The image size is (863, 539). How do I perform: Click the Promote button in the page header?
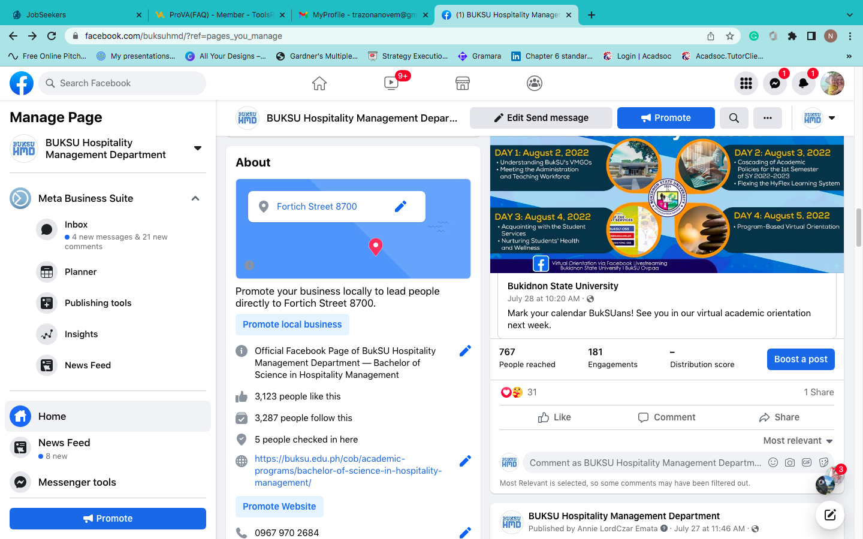tap(666, 118)
